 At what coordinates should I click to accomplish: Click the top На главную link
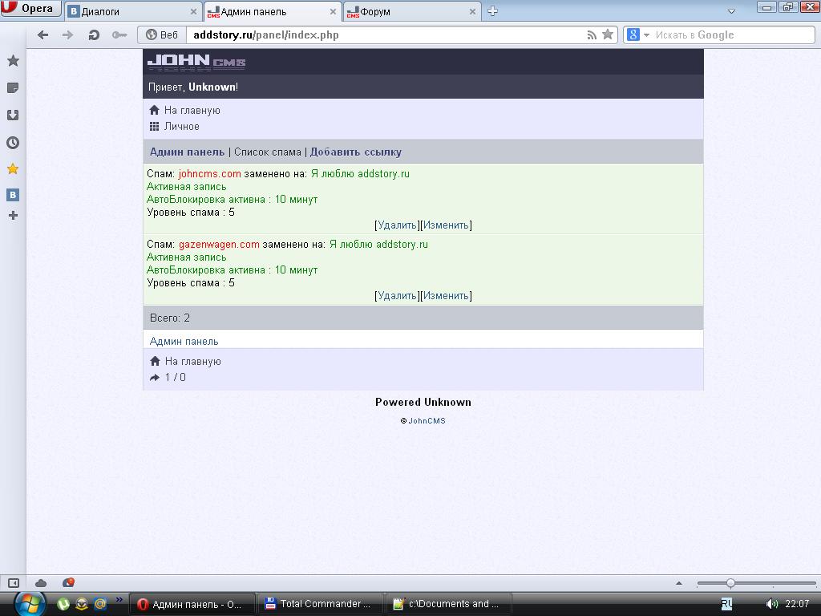192,111
